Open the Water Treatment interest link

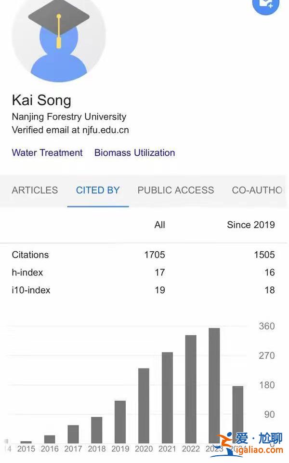pos(47,153)
